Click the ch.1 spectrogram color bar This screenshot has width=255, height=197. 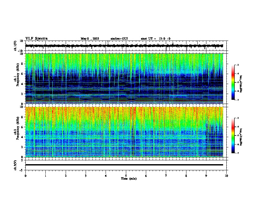[233, 82]
